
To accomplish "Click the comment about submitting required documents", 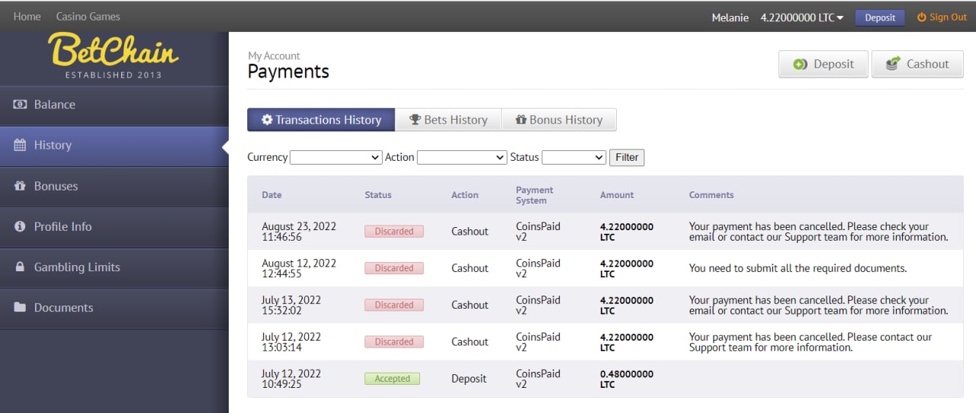I will coord(798,268).
